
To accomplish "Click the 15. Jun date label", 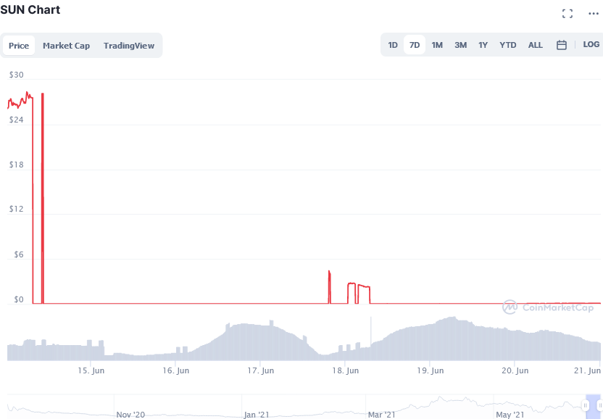I will tap(91, 370).
